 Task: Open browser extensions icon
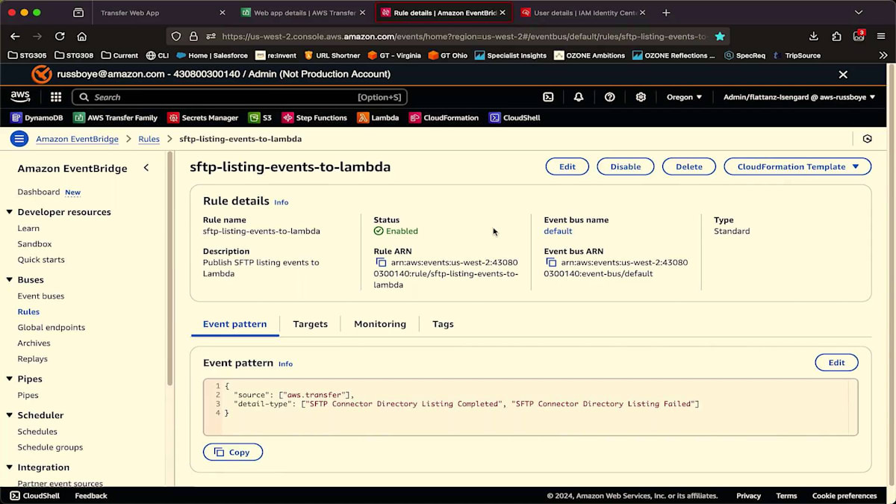click(837, 36)
